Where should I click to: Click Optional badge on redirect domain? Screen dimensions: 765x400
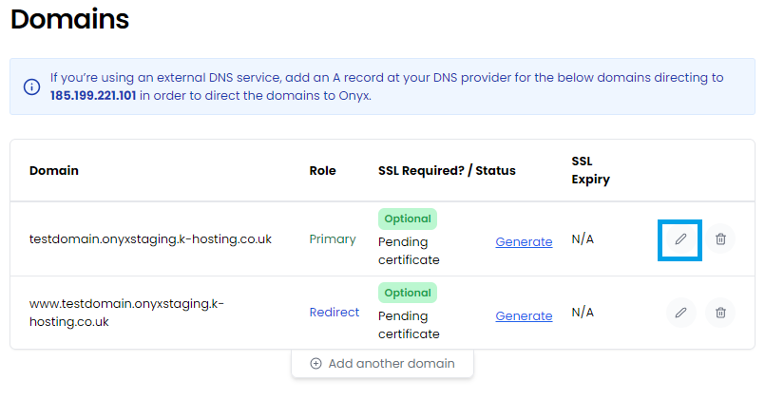coord(408,293)
